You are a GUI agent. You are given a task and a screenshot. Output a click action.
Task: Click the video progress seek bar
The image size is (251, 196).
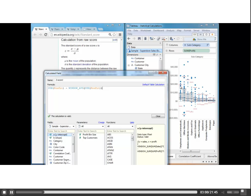click(x=106, y=192)
